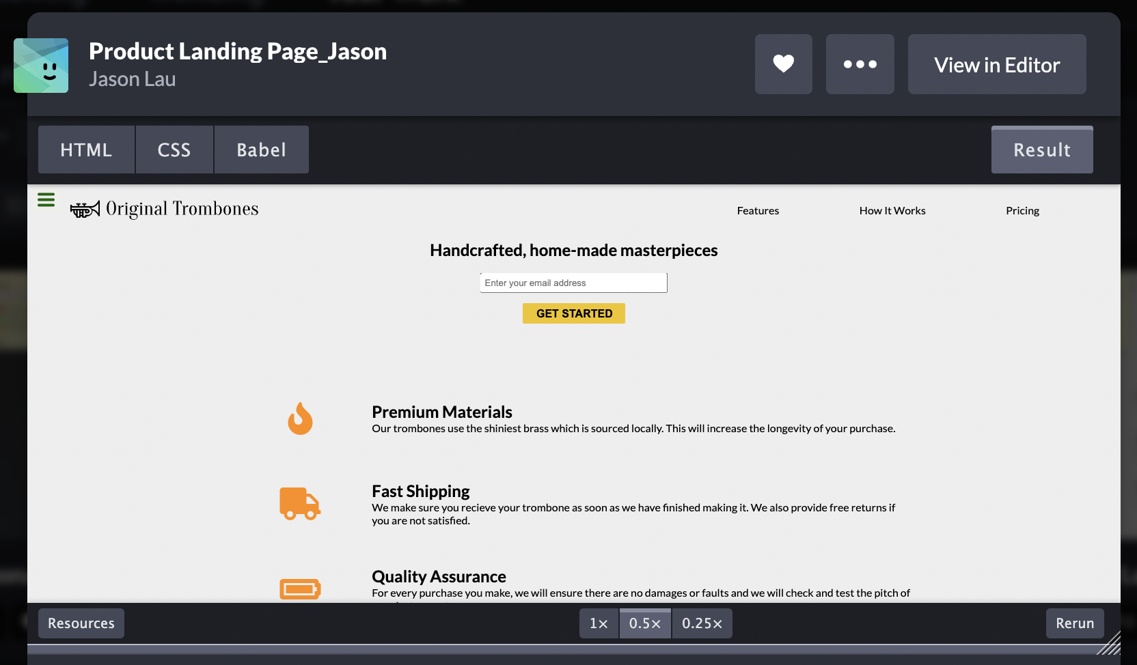
Task: Click the hamburger menu icon
Action: (x=46, y=199)
